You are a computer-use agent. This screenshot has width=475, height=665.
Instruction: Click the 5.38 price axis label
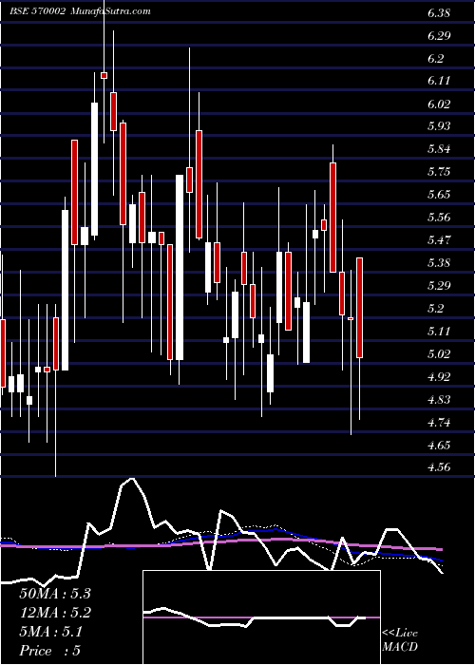(x=439, y=263)
